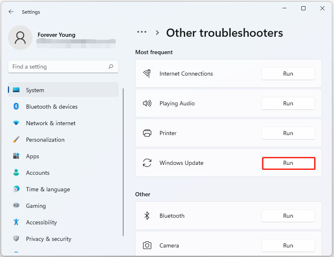Open the breadcrumb ellipsis menu
Image resolution: width=334 pixels, height=257 pixels.
pyautogui.click(x=142, y=32)
